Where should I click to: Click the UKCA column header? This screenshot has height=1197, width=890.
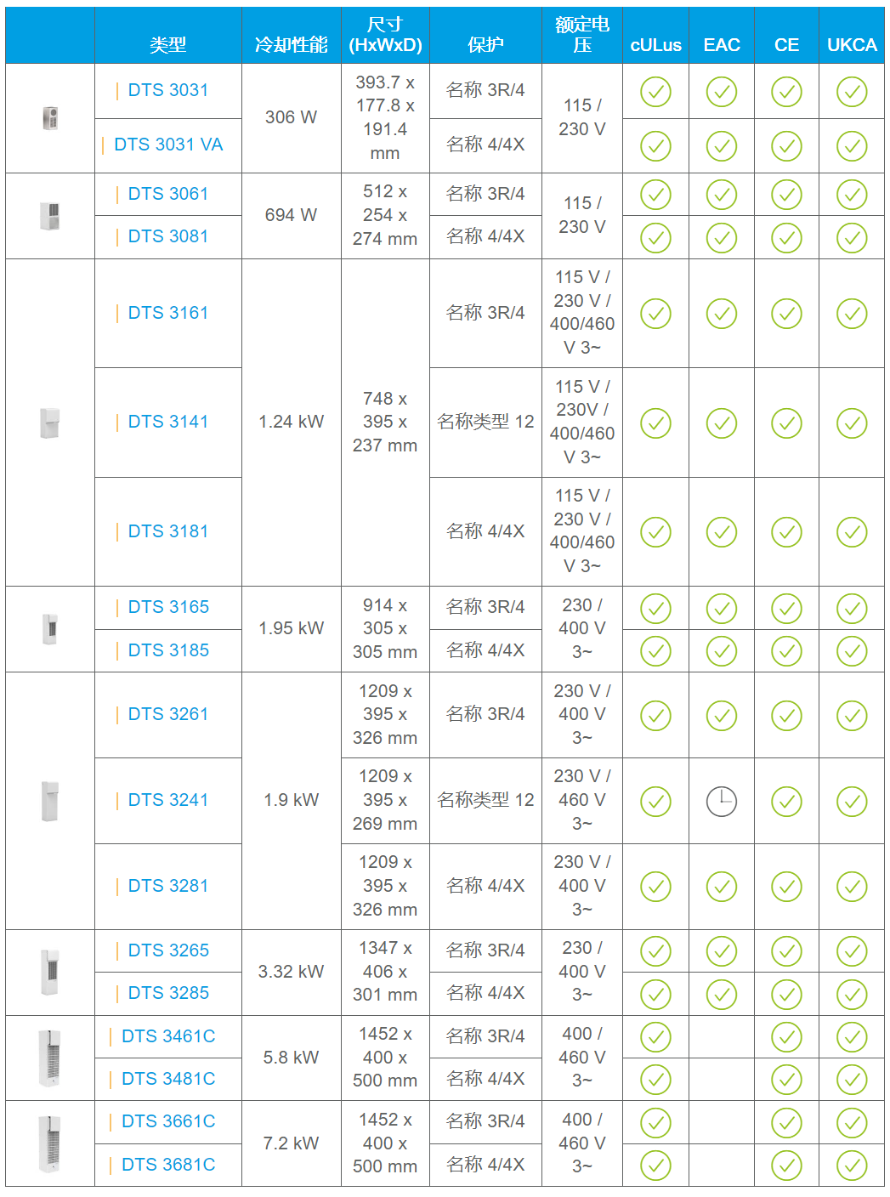tap(852, 45)
